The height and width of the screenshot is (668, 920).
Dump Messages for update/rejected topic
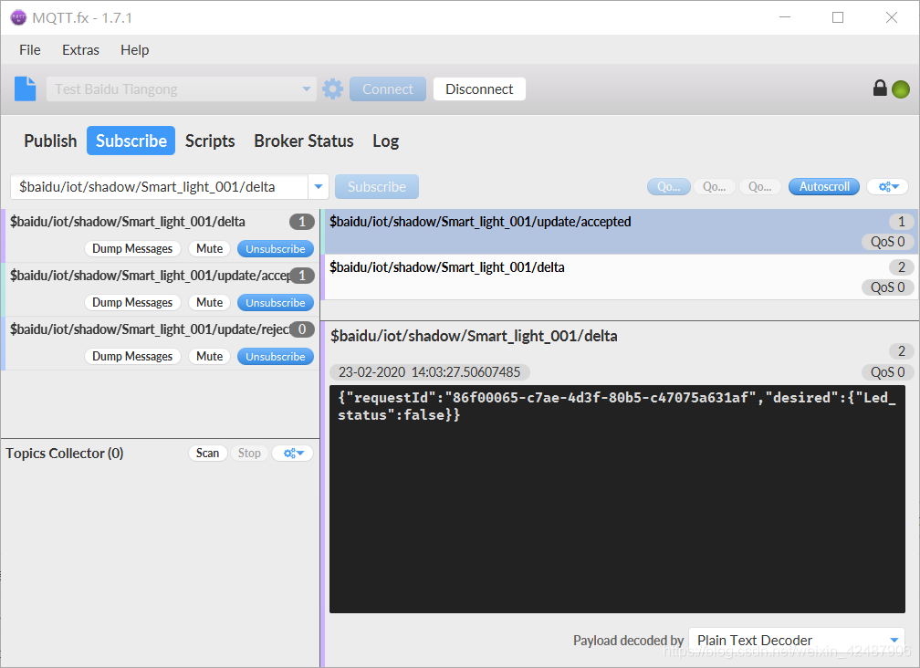click(x=132, y=357)
